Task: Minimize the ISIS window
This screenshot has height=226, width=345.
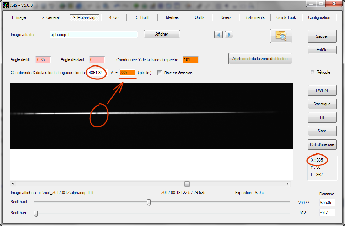Action: pos(311,4)
